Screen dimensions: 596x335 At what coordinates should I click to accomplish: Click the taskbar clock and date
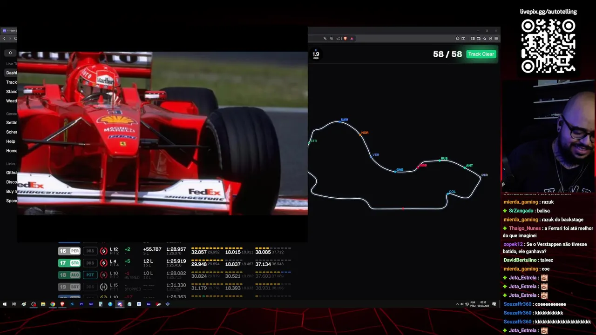pos(483,304)
